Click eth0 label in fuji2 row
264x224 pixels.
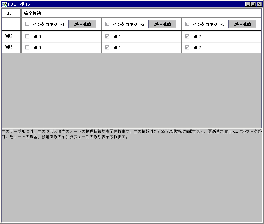37,37
